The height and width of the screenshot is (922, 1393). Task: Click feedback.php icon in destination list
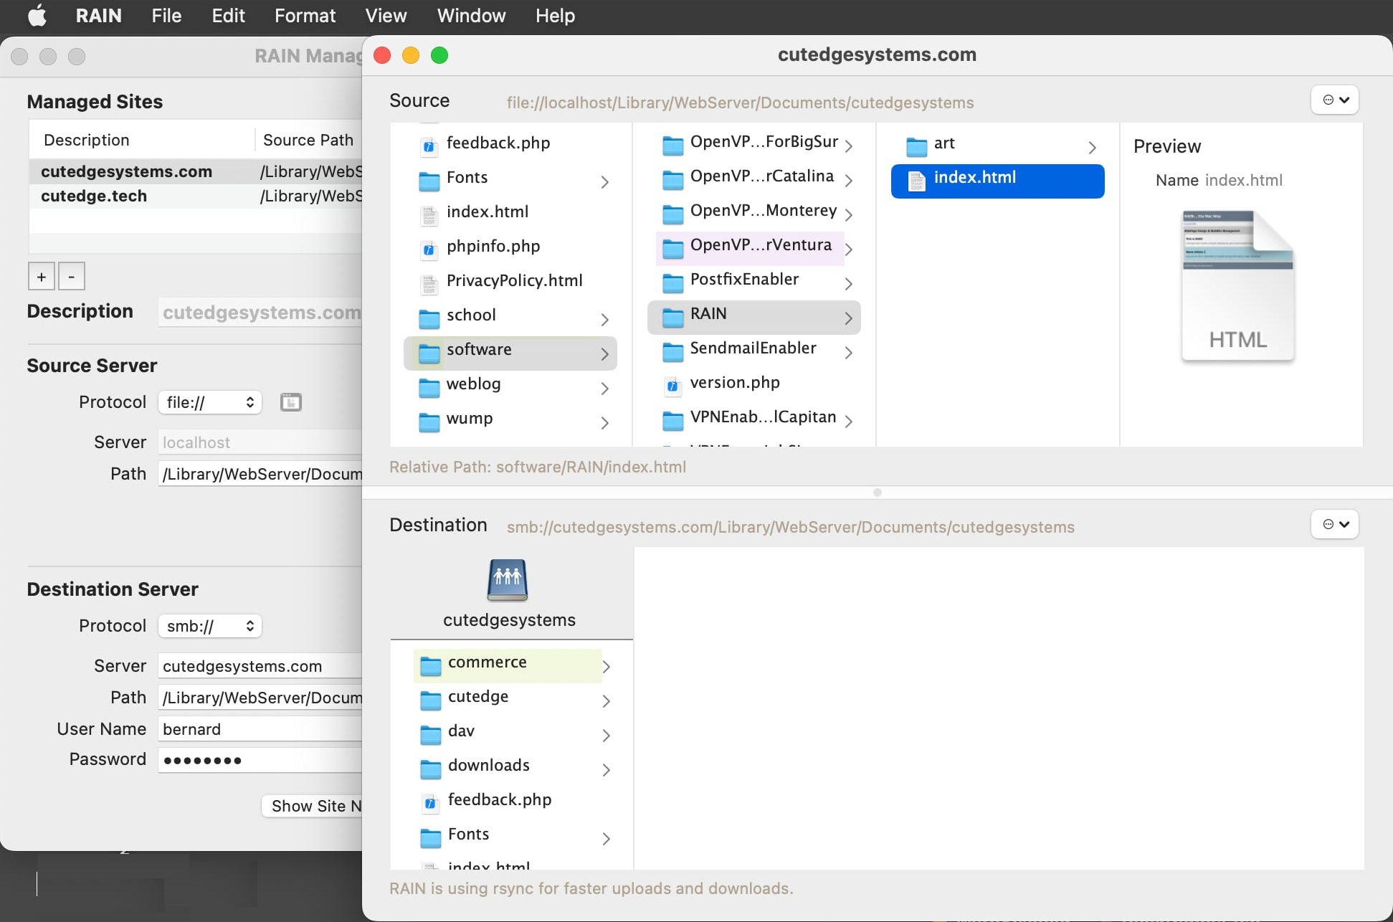tap(430, 802)
